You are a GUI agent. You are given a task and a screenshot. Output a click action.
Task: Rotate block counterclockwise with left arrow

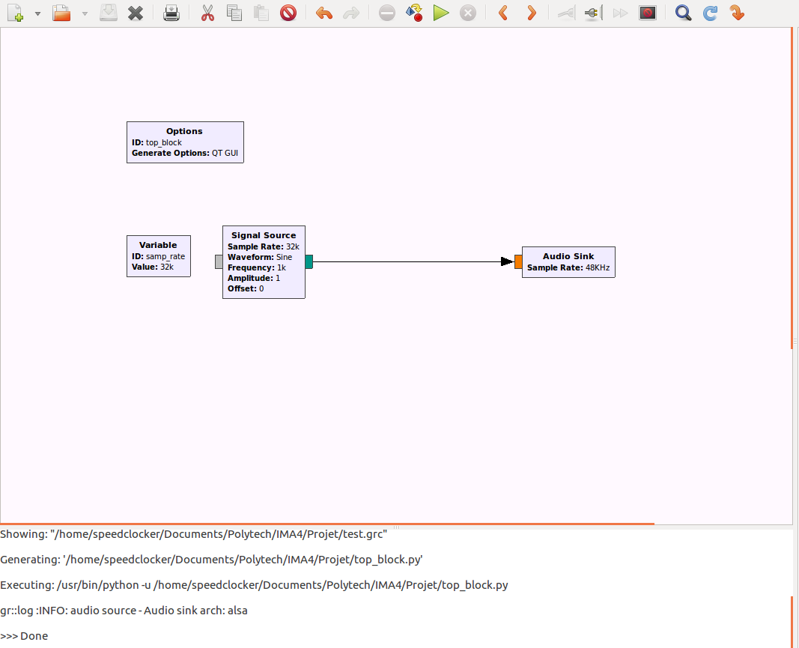tap(503, 13)
